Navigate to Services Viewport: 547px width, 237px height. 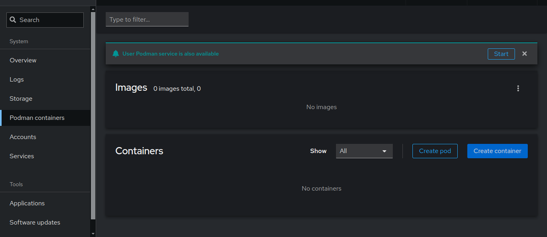point(45,156)
